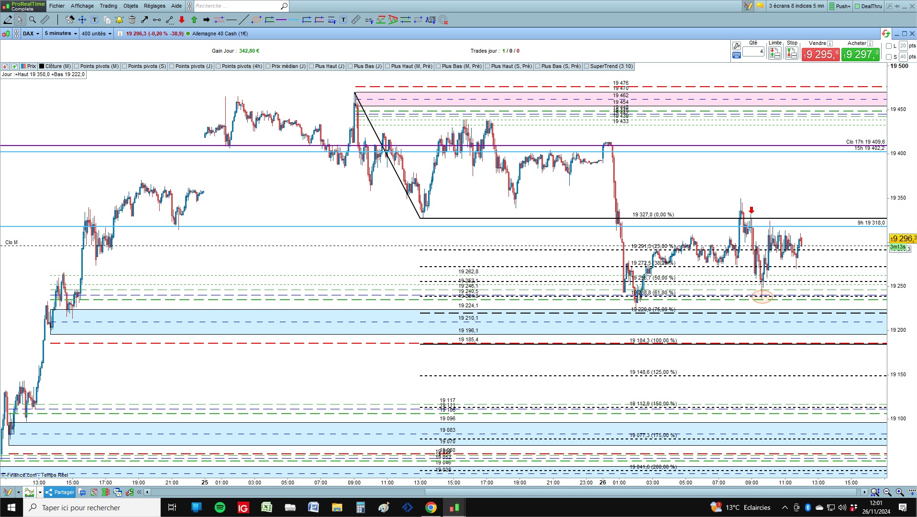This screenshot has width=917, height=517.
Task: Open the 400 unités dropdown
Action: [x=97, y=34]
